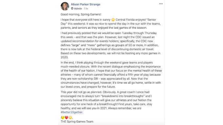Click the Admin shield badge icon
Screen dimensions: 223x125
point(72,9)
